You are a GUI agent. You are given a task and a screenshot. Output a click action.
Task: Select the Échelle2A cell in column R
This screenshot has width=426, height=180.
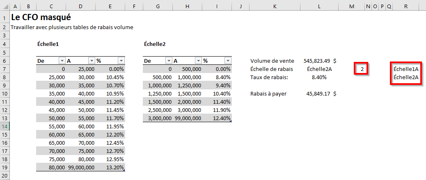tap(405, 77)
